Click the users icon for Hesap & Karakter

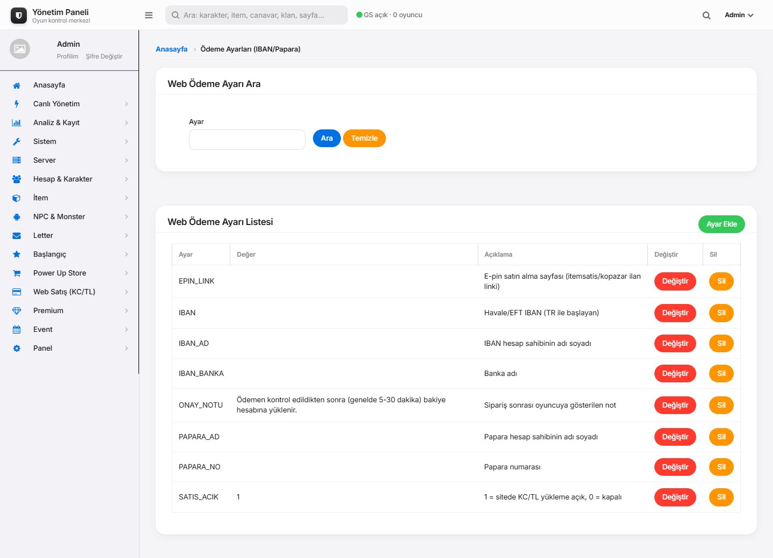17,179
